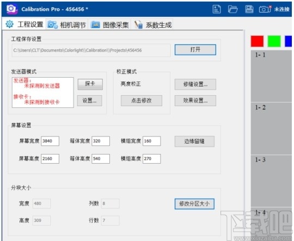Save project with the floppy disk icon
The image size is (294, 241).
pos(249,9)
